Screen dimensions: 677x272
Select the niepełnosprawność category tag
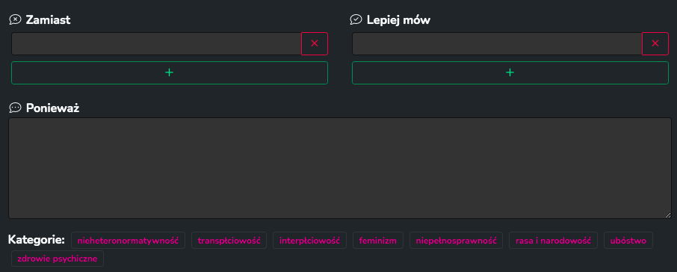(x=457, y=241)
